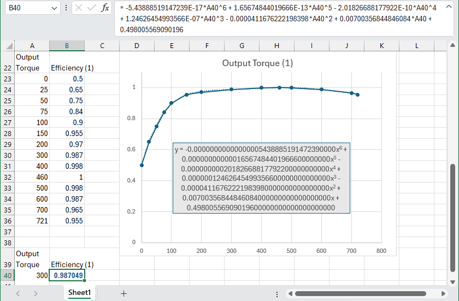Select column D header
The width and height of the screenshot is (459, 301).
click(x=137, y=46)
